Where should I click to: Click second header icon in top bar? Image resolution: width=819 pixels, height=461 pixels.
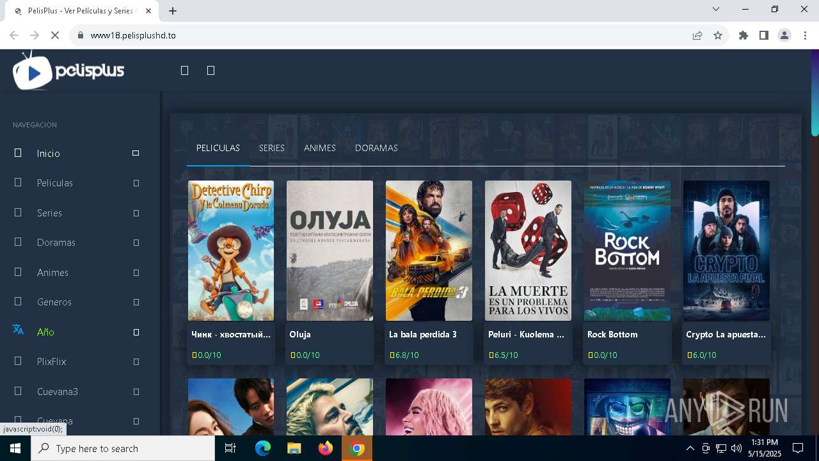(x=211, y=70)
